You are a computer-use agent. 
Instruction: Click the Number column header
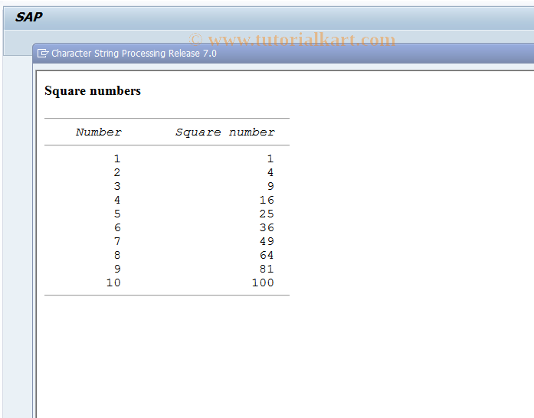pyautogui.click(x=99, y=132)
